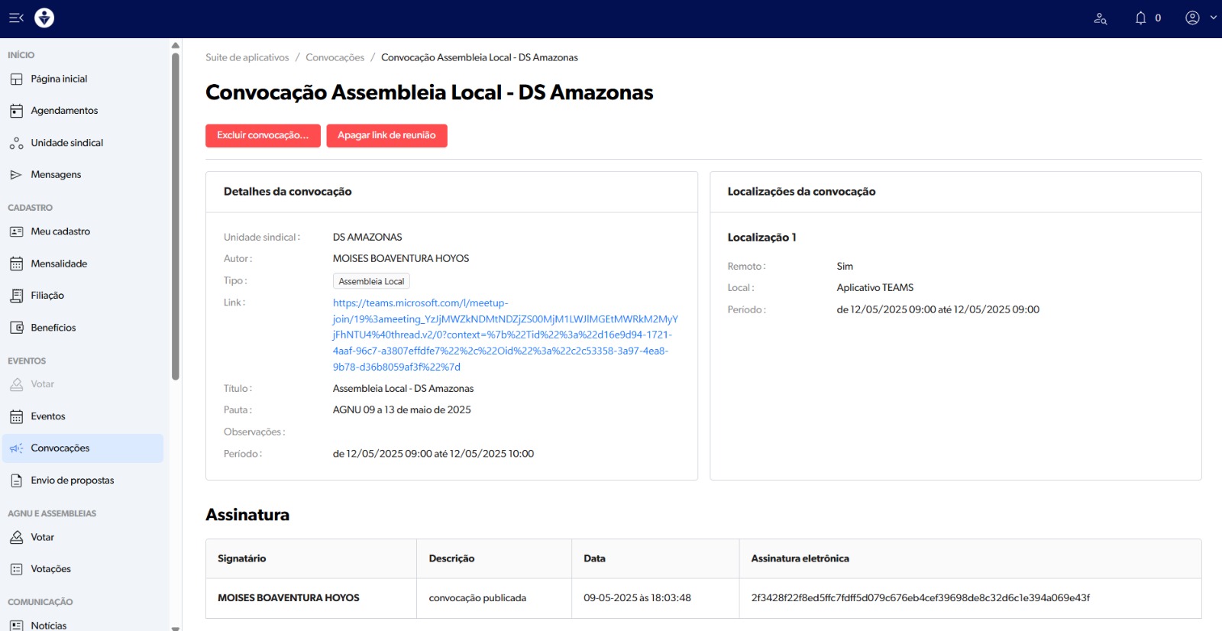Click the Suite de aplicativos breadcrumb
1222x631 pixels.
[x=247, y=57]
